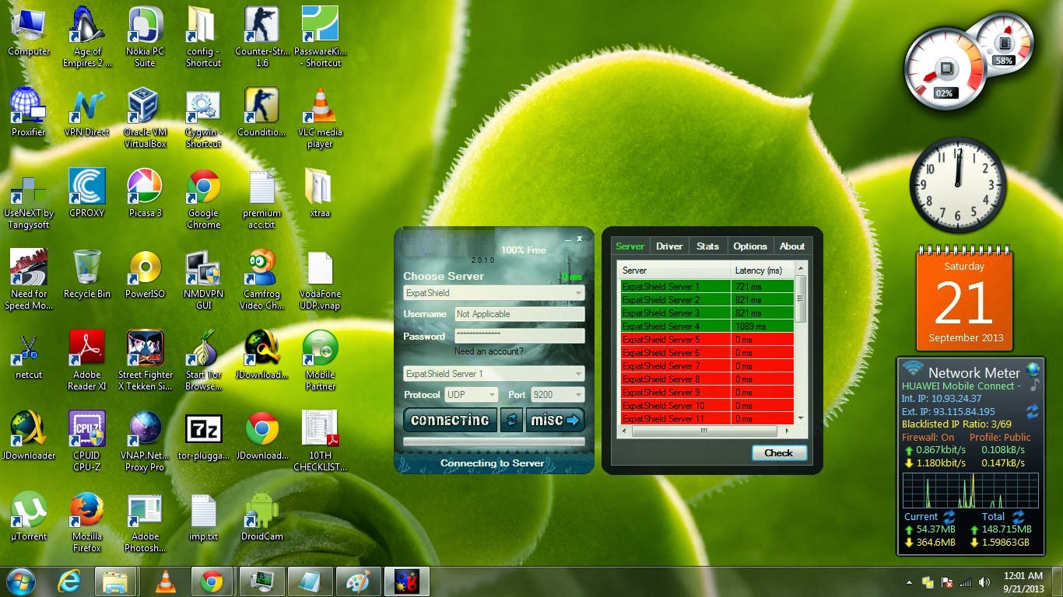Reset the Total traffic counter in Network Meter

click(1018, 516)
